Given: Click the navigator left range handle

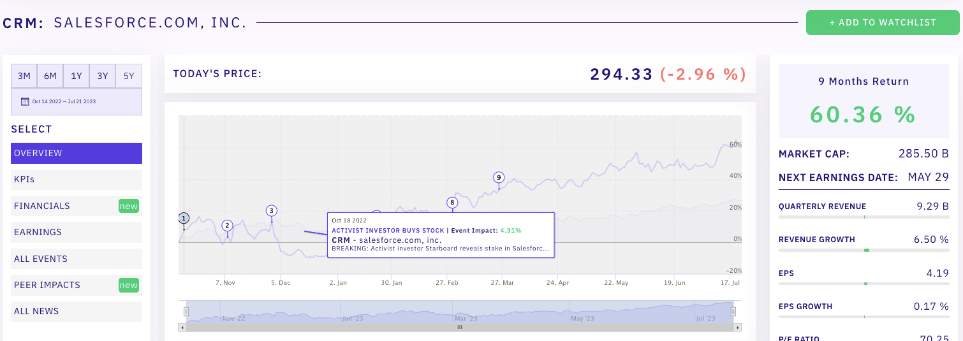Looking at the screenshot, I should [186, 312].
